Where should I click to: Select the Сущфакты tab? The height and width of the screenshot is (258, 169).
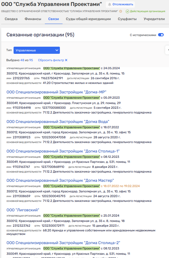(x=127, y=19)
